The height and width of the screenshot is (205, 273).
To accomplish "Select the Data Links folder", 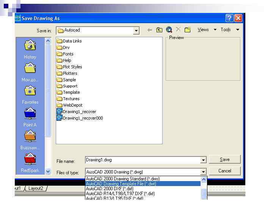I will tap(69, 41).
